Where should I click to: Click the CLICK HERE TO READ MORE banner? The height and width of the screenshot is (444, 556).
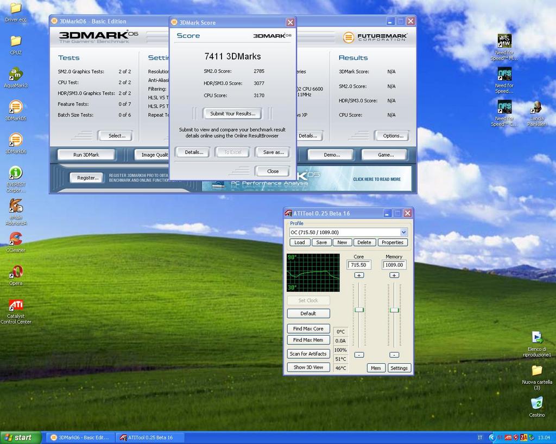[377, 179]
